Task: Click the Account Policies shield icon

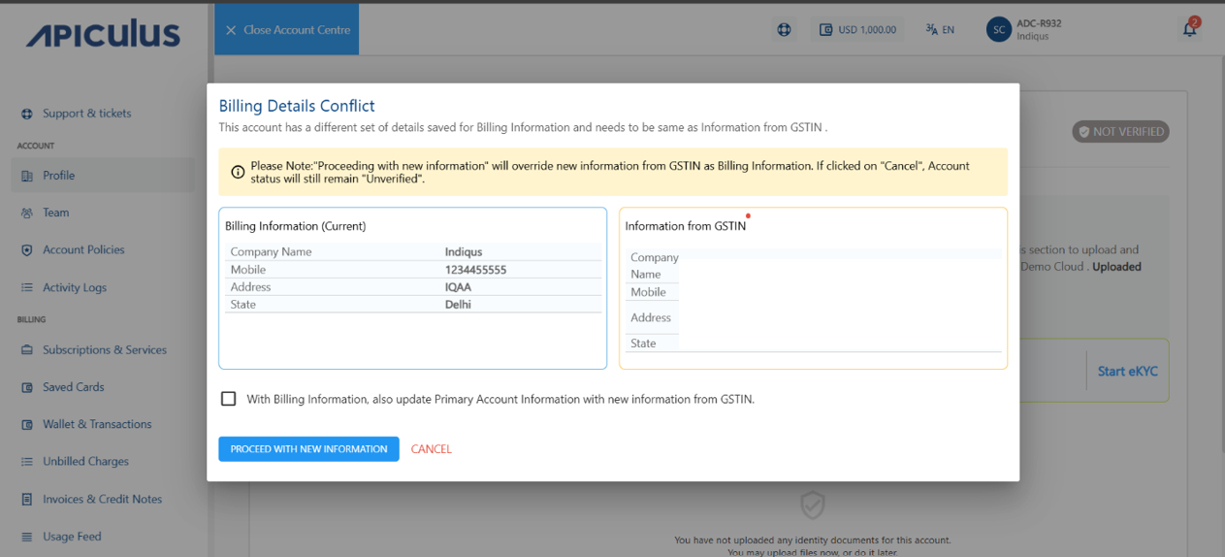Action: pos(27,250)
